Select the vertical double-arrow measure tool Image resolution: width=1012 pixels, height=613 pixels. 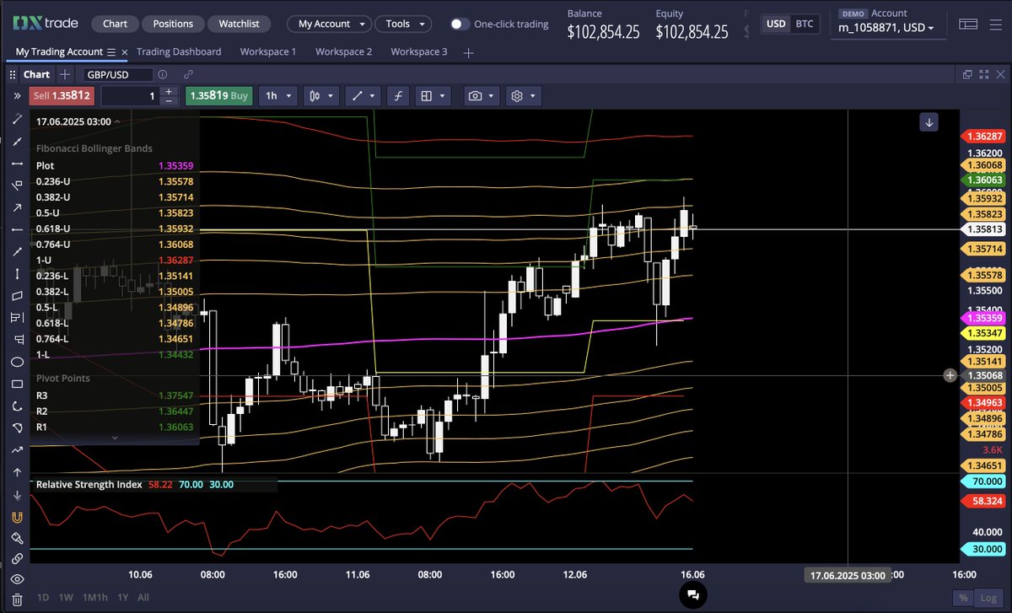(x=17, y=274)
